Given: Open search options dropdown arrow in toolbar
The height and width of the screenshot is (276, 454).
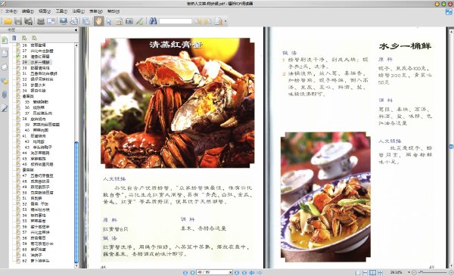Looking at the screenshot, I should [225, 21].
